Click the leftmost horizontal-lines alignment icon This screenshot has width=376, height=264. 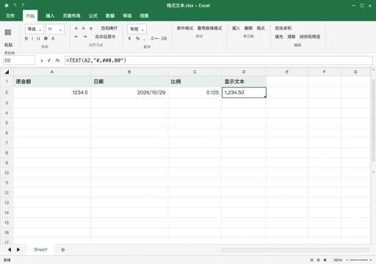click(x=76, y=29)
